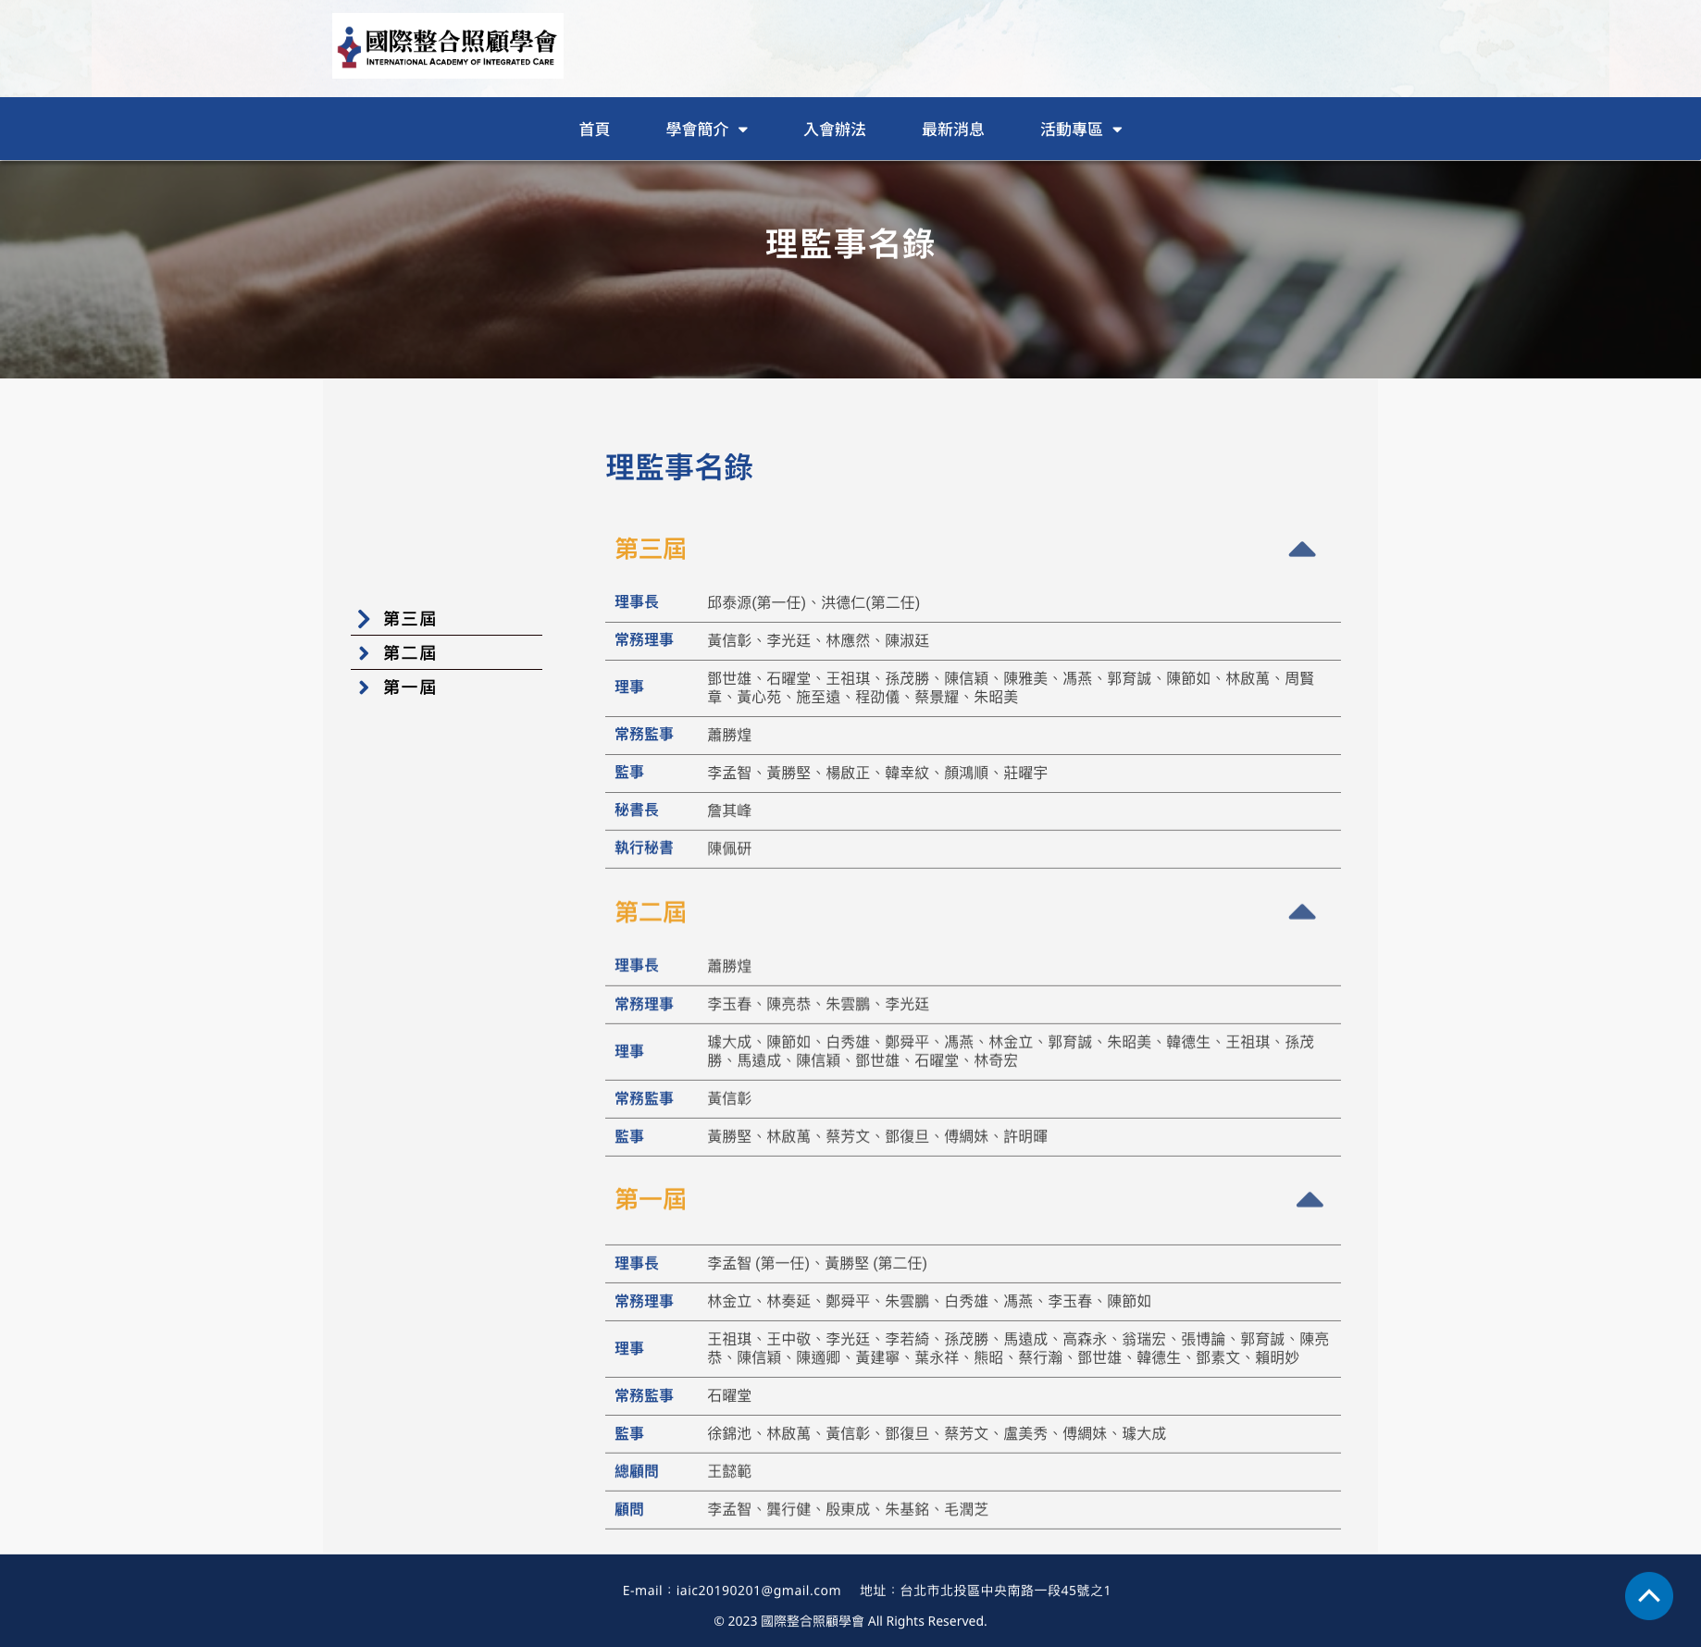1701x1647 pixels.
Task: Collapse the 第三屆 section with its arrow
Action: [1301, 550]
